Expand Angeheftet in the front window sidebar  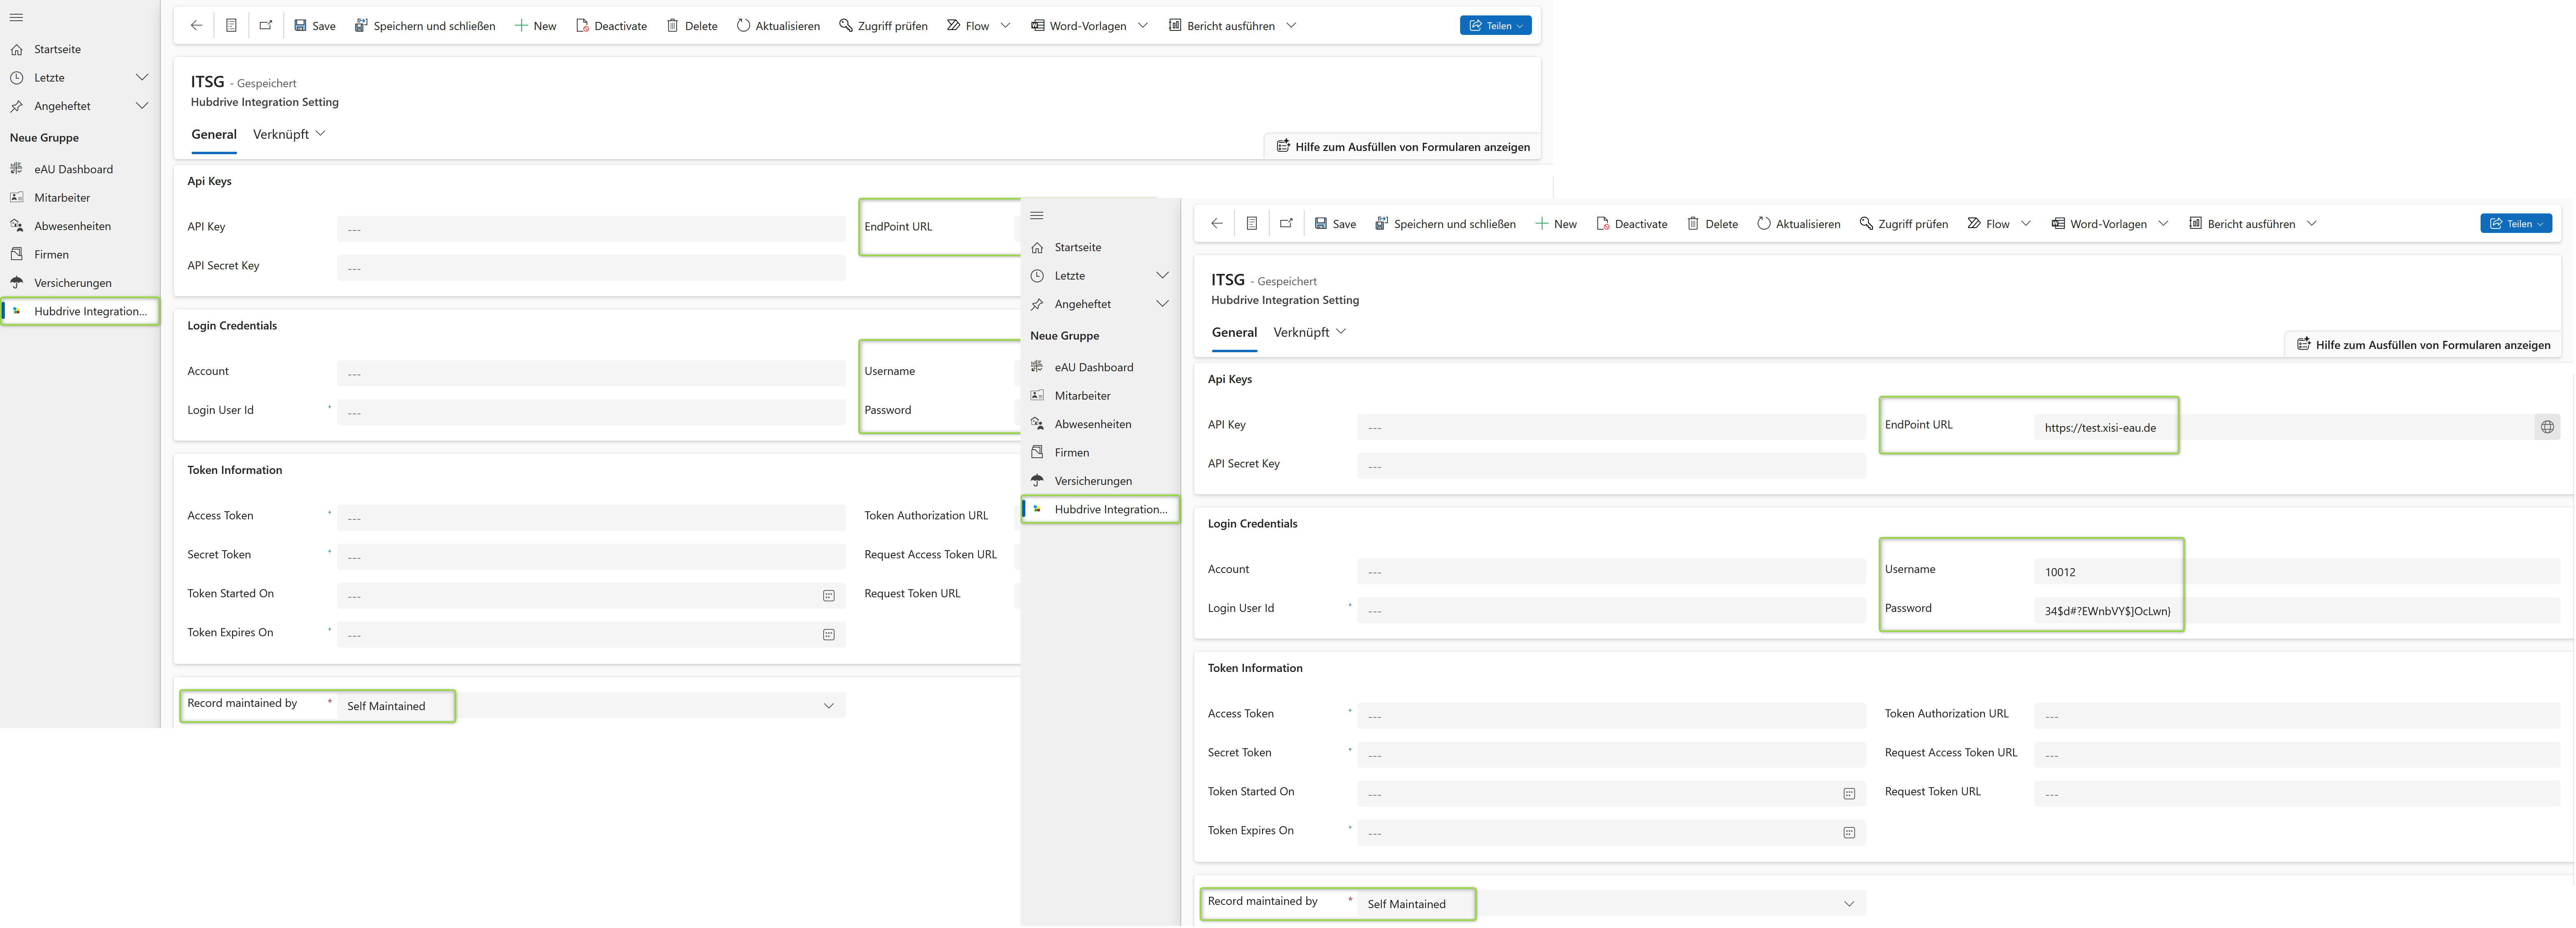click(x=1162, y=304)
